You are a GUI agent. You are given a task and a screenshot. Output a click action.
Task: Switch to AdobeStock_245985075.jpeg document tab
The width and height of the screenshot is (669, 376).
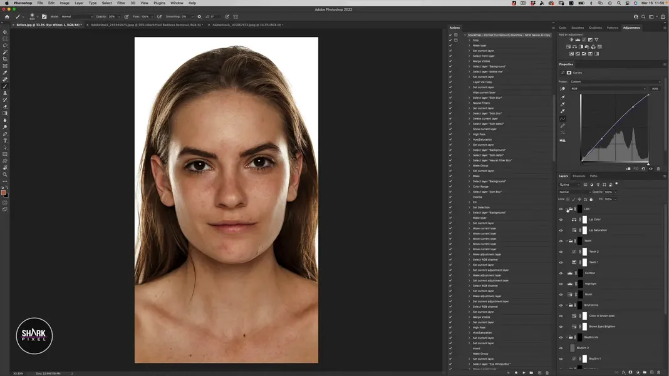147,25
